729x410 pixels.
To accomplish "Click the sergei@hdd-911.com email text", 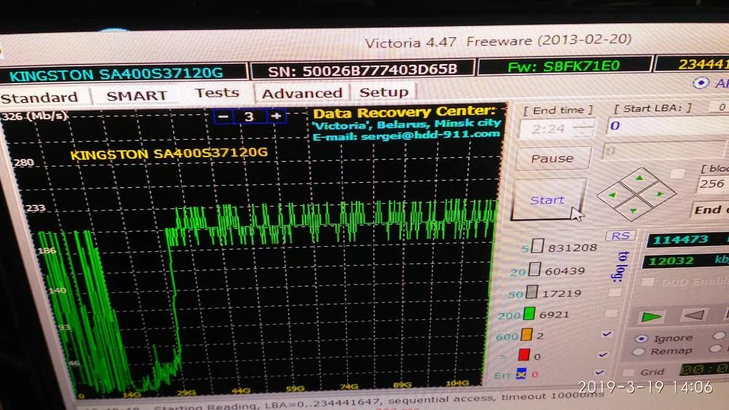I will click(x=430, y=135).
